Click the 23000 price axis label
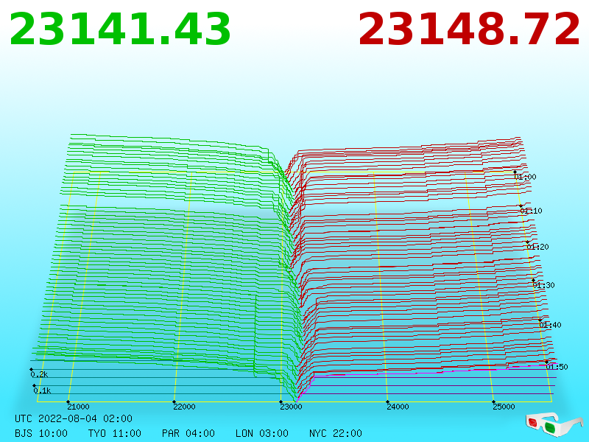The width and height of the screenshot is (589, 442). pyautogui.click(x=291, y=407)
